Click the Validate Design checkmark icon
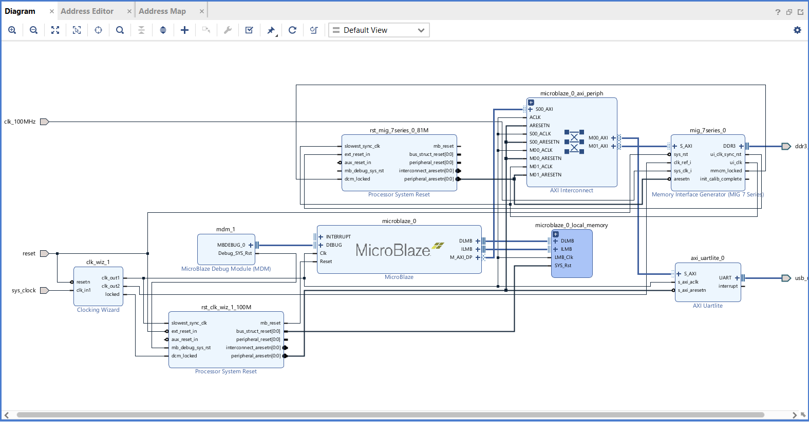 tap(250, 30)
